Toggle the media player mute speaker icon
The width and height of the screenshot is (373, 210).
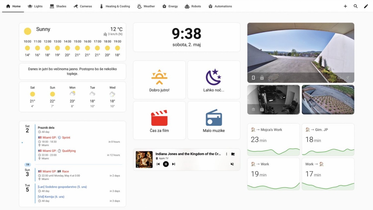232,164
